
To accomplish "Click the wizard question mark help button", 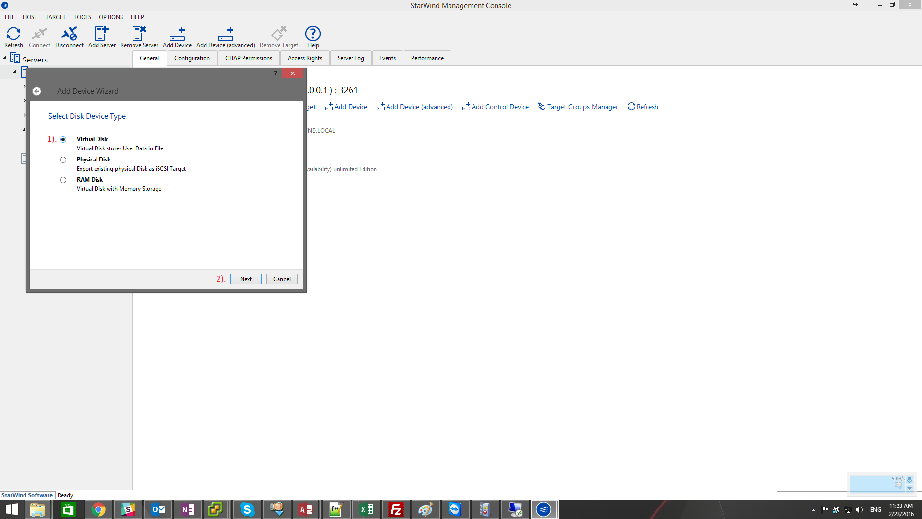I will click(x=275, y=73).
